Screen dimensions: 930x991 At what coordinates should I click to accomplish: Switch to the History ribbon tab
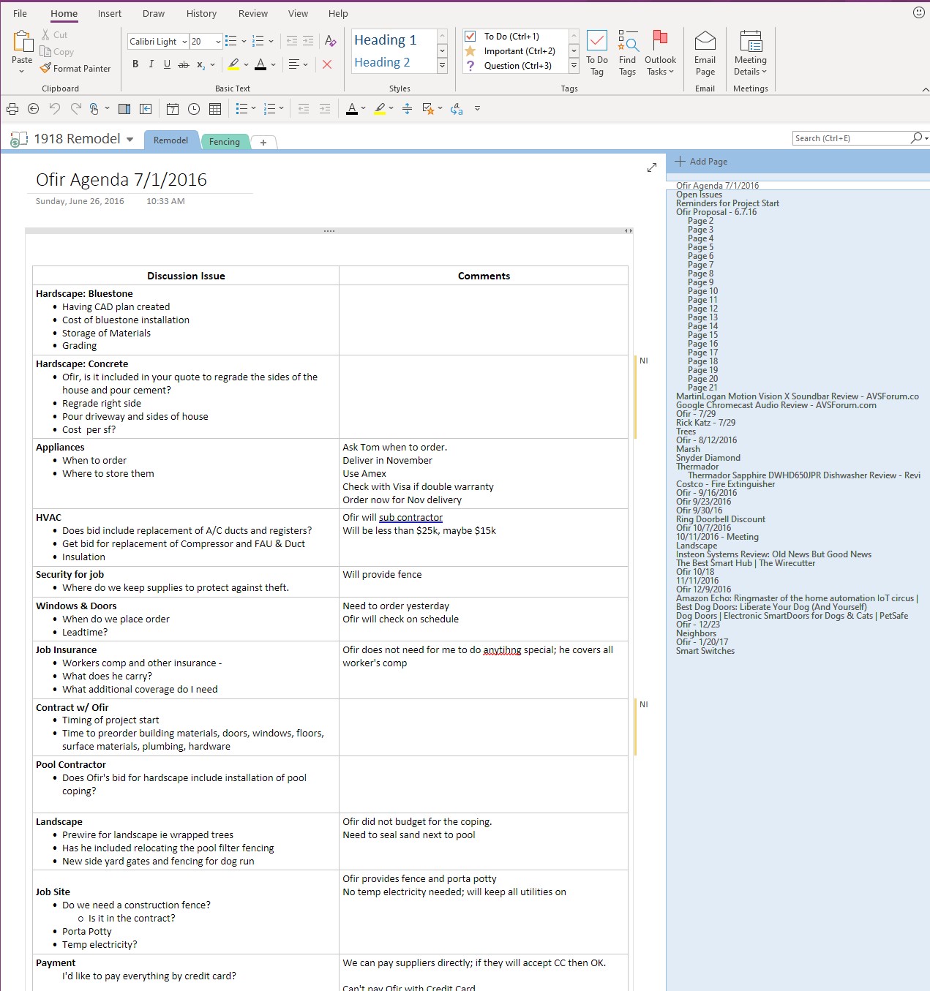(201, 13)
